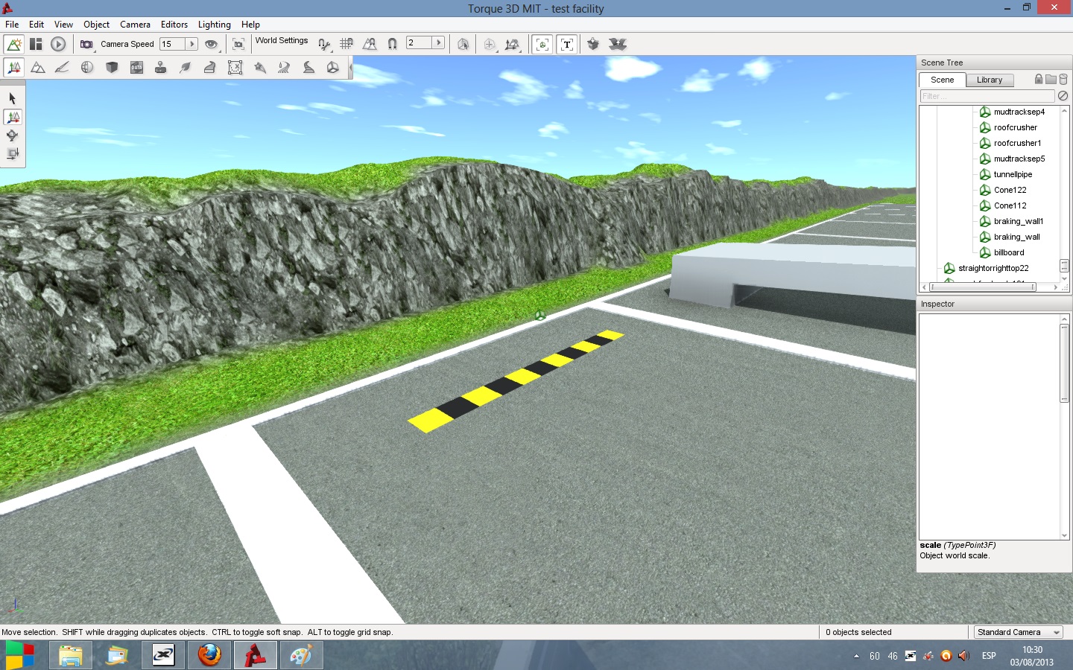Open the Editors menu
The image size is (1073, 670).
(x=174, y=25)
